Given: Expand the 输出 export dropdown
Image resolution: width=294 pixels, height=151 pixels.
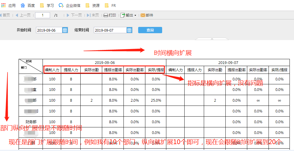Looking at the screenshot, I should (129, 15).
